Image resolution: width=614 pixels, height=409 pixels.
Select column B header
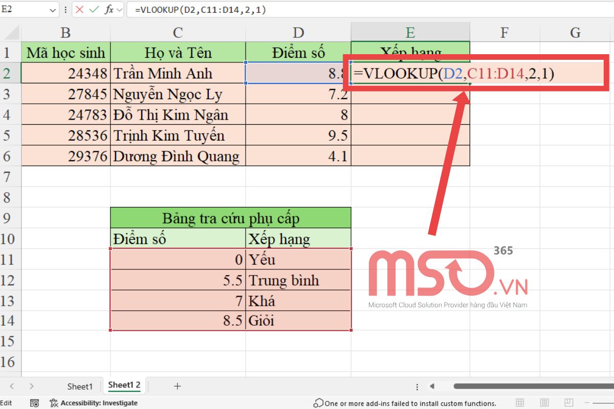65,33
